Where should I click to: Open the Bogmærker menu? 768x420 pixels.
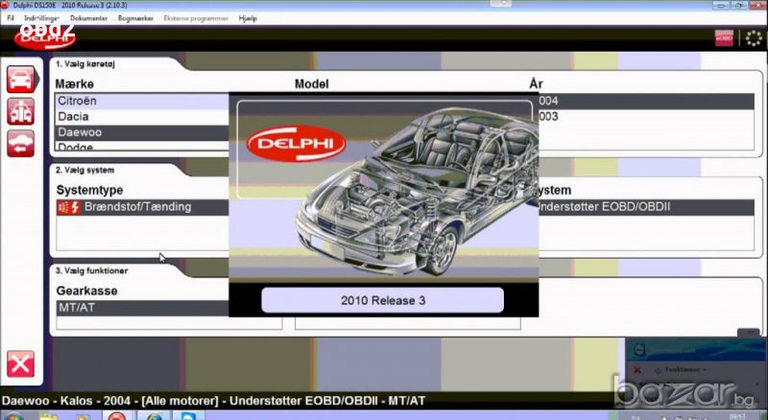pyautogui.click(x=135, y=18)
